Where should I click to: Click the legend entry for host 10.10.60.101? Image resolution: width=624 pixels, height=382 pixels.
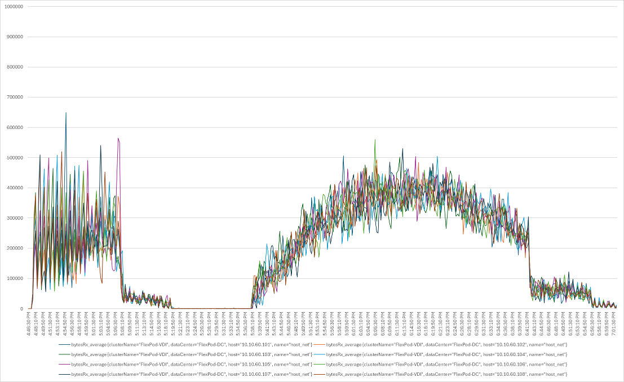(185, 344)
